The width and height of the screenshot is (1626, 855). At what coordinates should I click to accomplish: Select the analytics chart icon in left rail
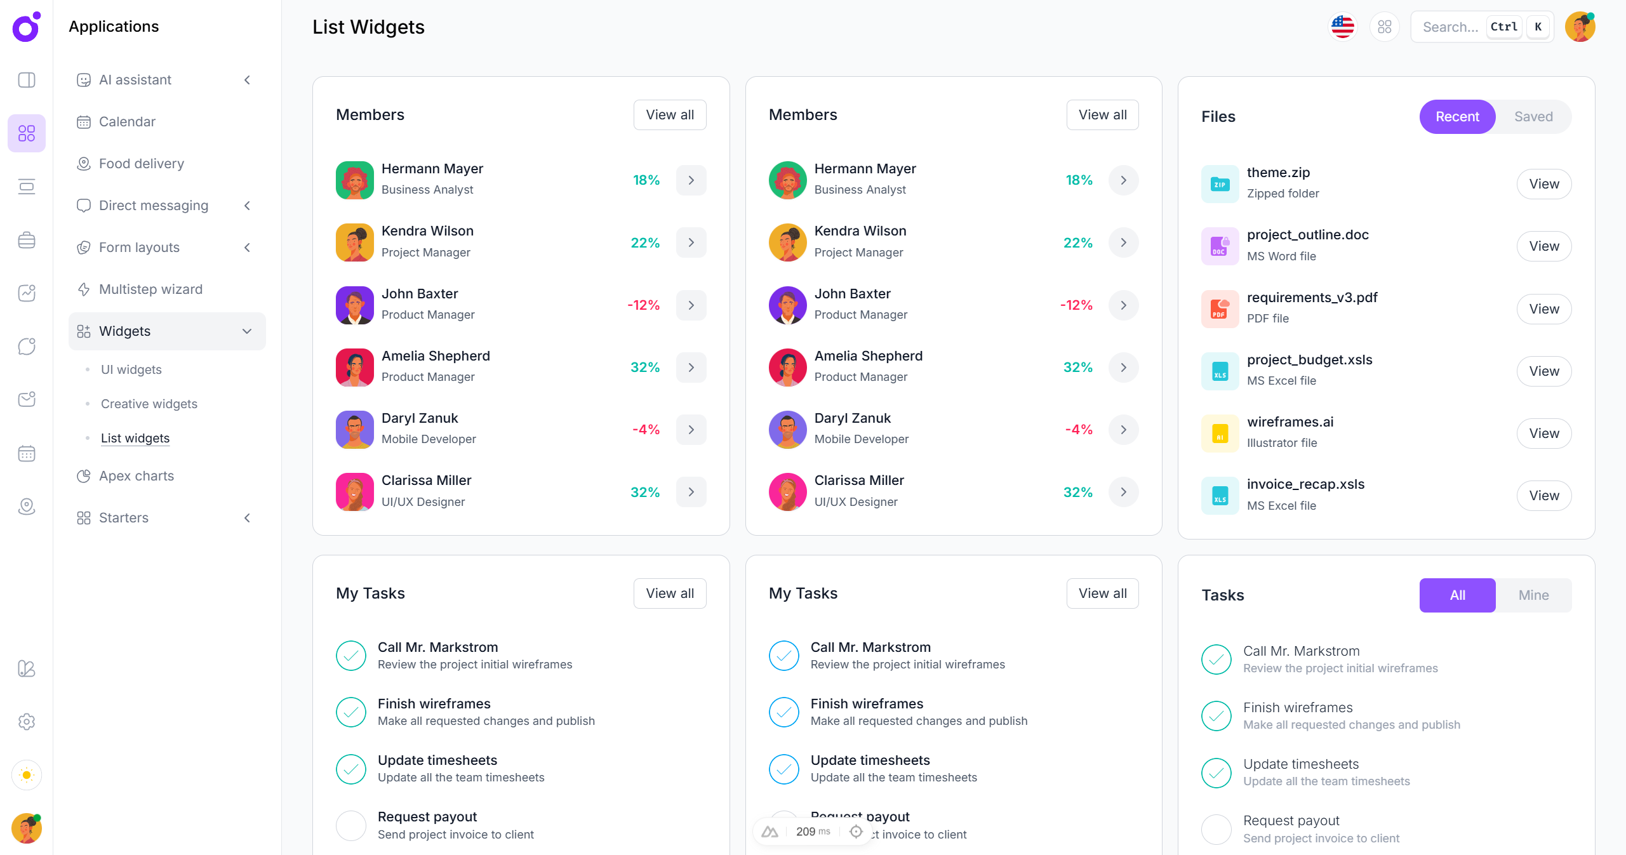tap(26, 293)
